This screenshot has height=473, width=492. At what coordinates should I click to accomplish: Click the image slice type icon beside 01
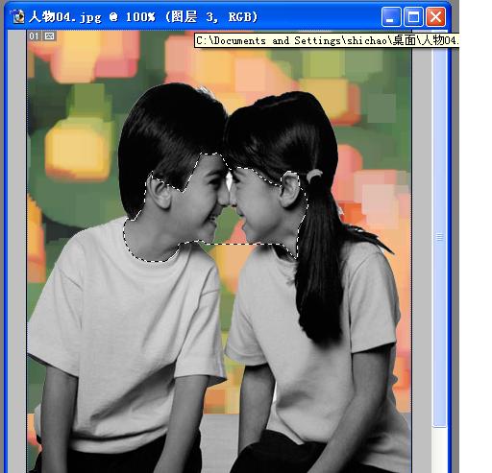tap(49, 35)
